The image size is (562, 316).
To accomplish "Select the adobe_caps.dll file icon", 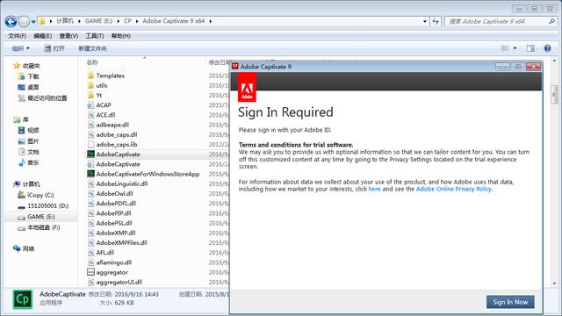I will click(90, 134).
